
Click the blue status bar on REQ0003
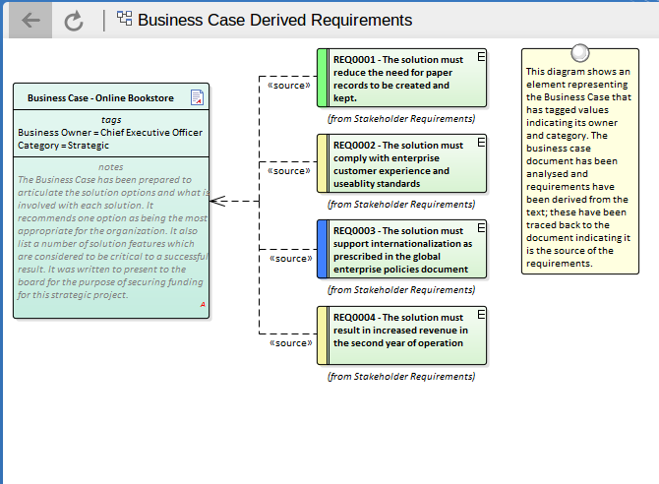point(322,249)
